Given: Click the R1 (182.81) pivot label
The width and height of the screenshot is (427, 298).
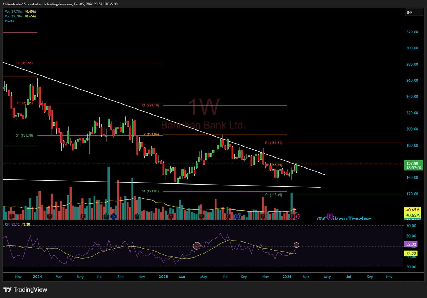Looking at the screenshot, I should pos(274,143).
